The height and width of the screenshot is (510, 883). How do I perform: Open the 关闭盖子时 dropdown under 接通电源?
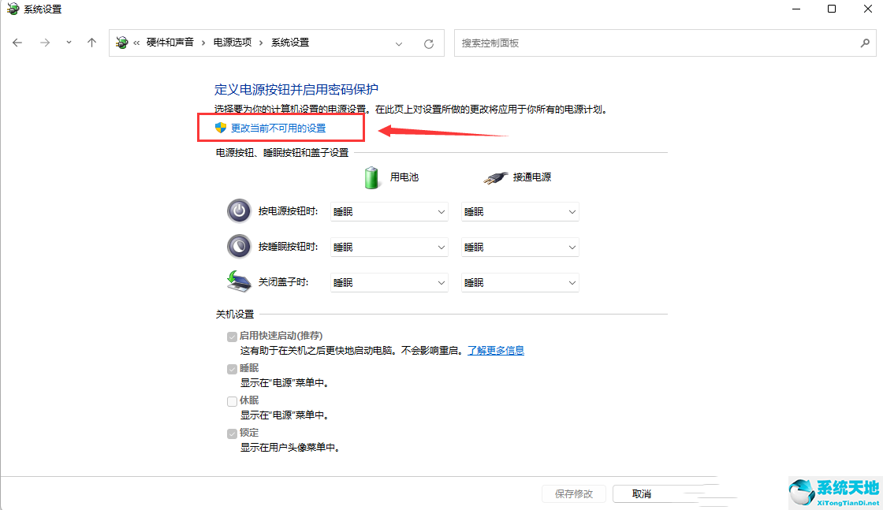pyautogui.click(x=520, y=281)
